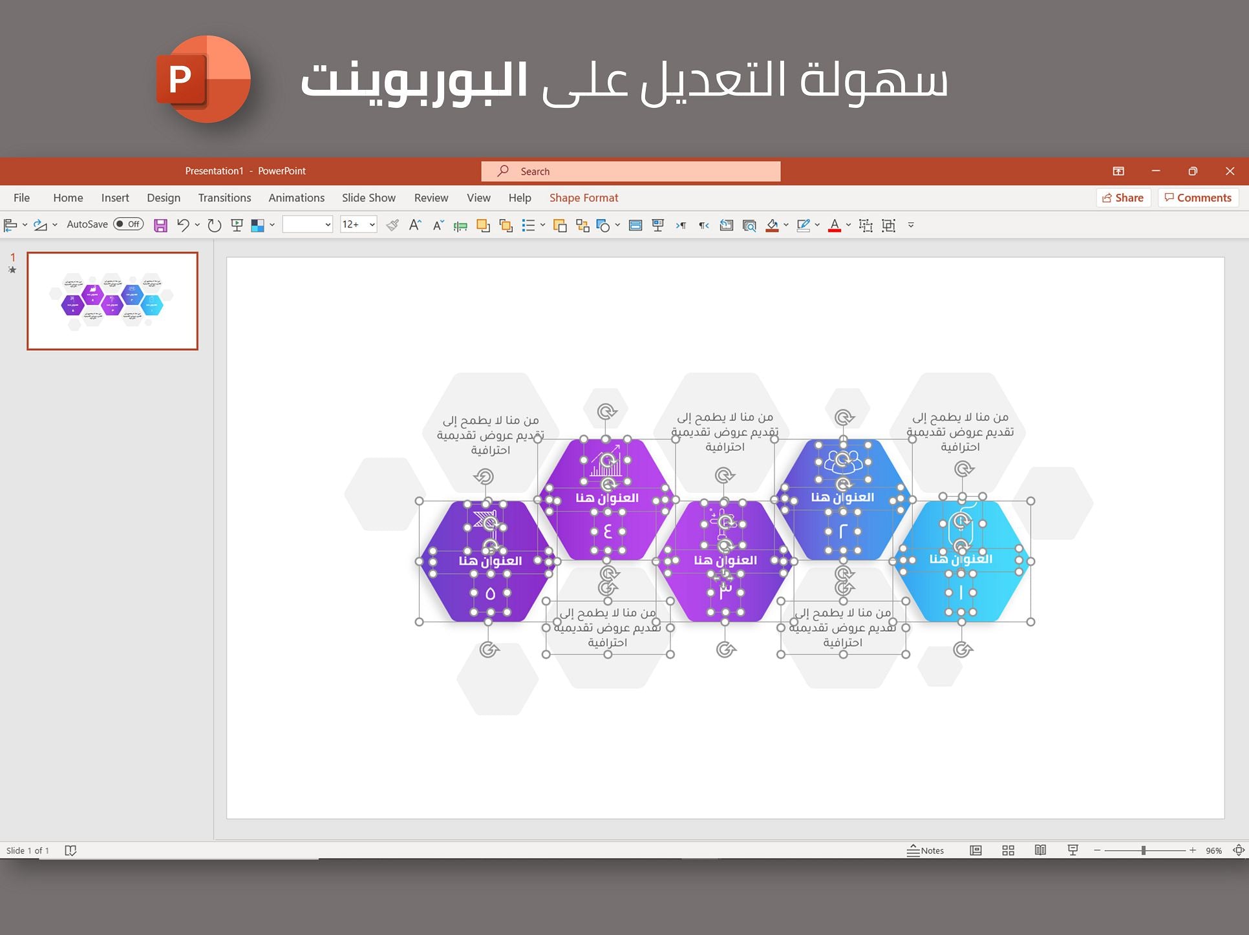Apply red Font Color A icon

tap(835, 225)
